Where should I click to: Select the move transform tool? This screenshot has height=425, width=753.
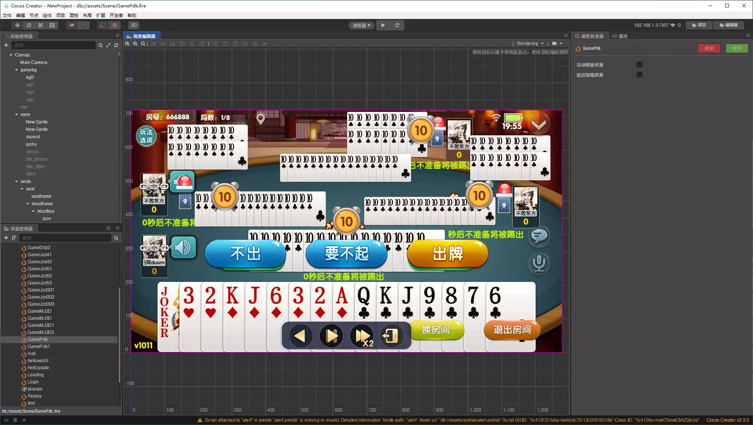pos(17,25)
